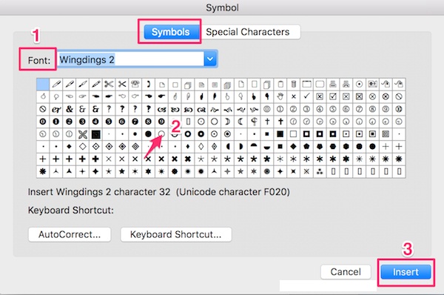Insert the selected symbol
The width and height of the screenshot is (444, 295).
coord(406,272)
